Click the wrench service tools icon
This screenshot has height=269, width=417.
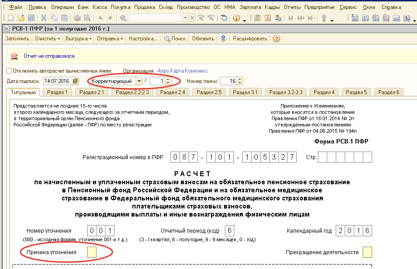[324, 18]
